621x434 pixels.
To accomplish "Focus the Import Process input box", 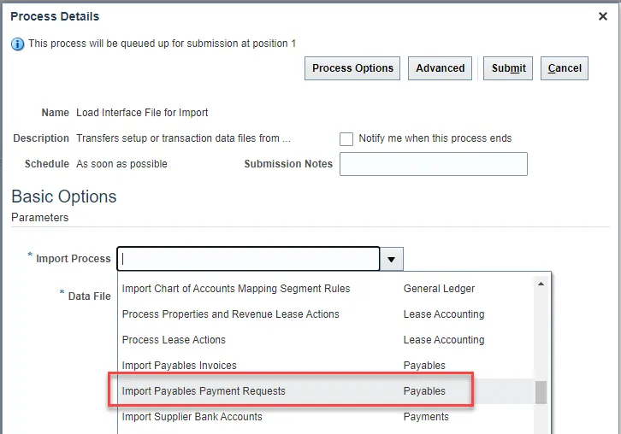I will tap(248, 259).
